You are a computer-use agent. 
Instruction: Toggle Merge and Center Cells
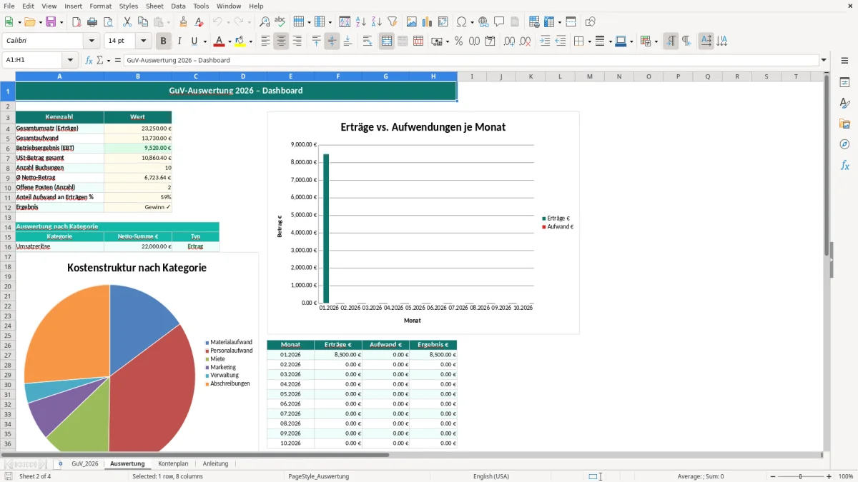387,41
